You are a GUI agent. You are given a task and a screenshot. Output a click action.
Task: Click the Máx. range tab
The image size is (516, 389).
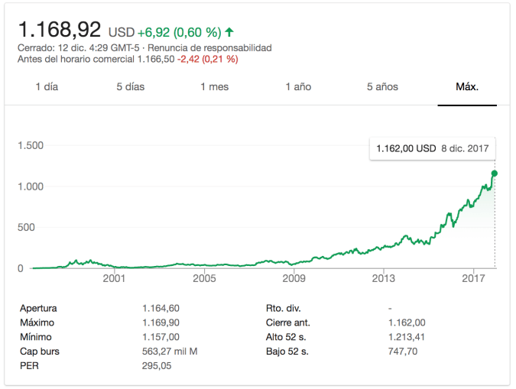click(467, 87)
